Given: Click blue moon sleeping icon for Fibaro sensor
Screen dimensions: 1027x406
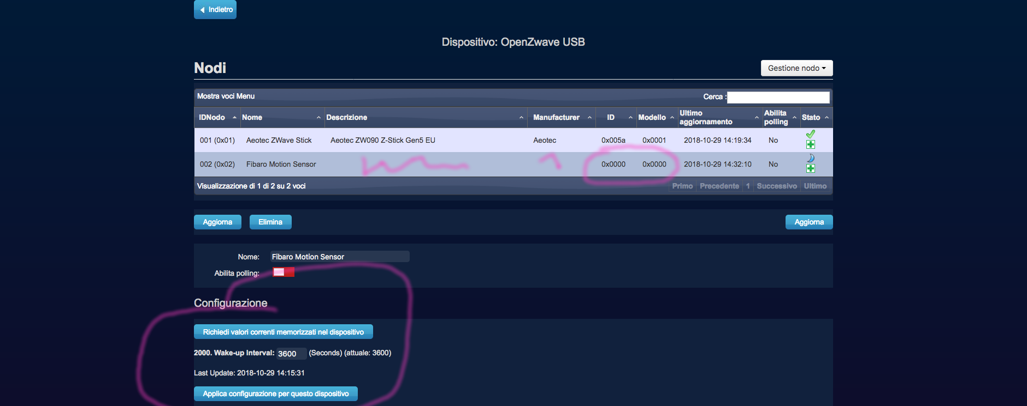Looking at the screenshot, I should coord(810,158).
